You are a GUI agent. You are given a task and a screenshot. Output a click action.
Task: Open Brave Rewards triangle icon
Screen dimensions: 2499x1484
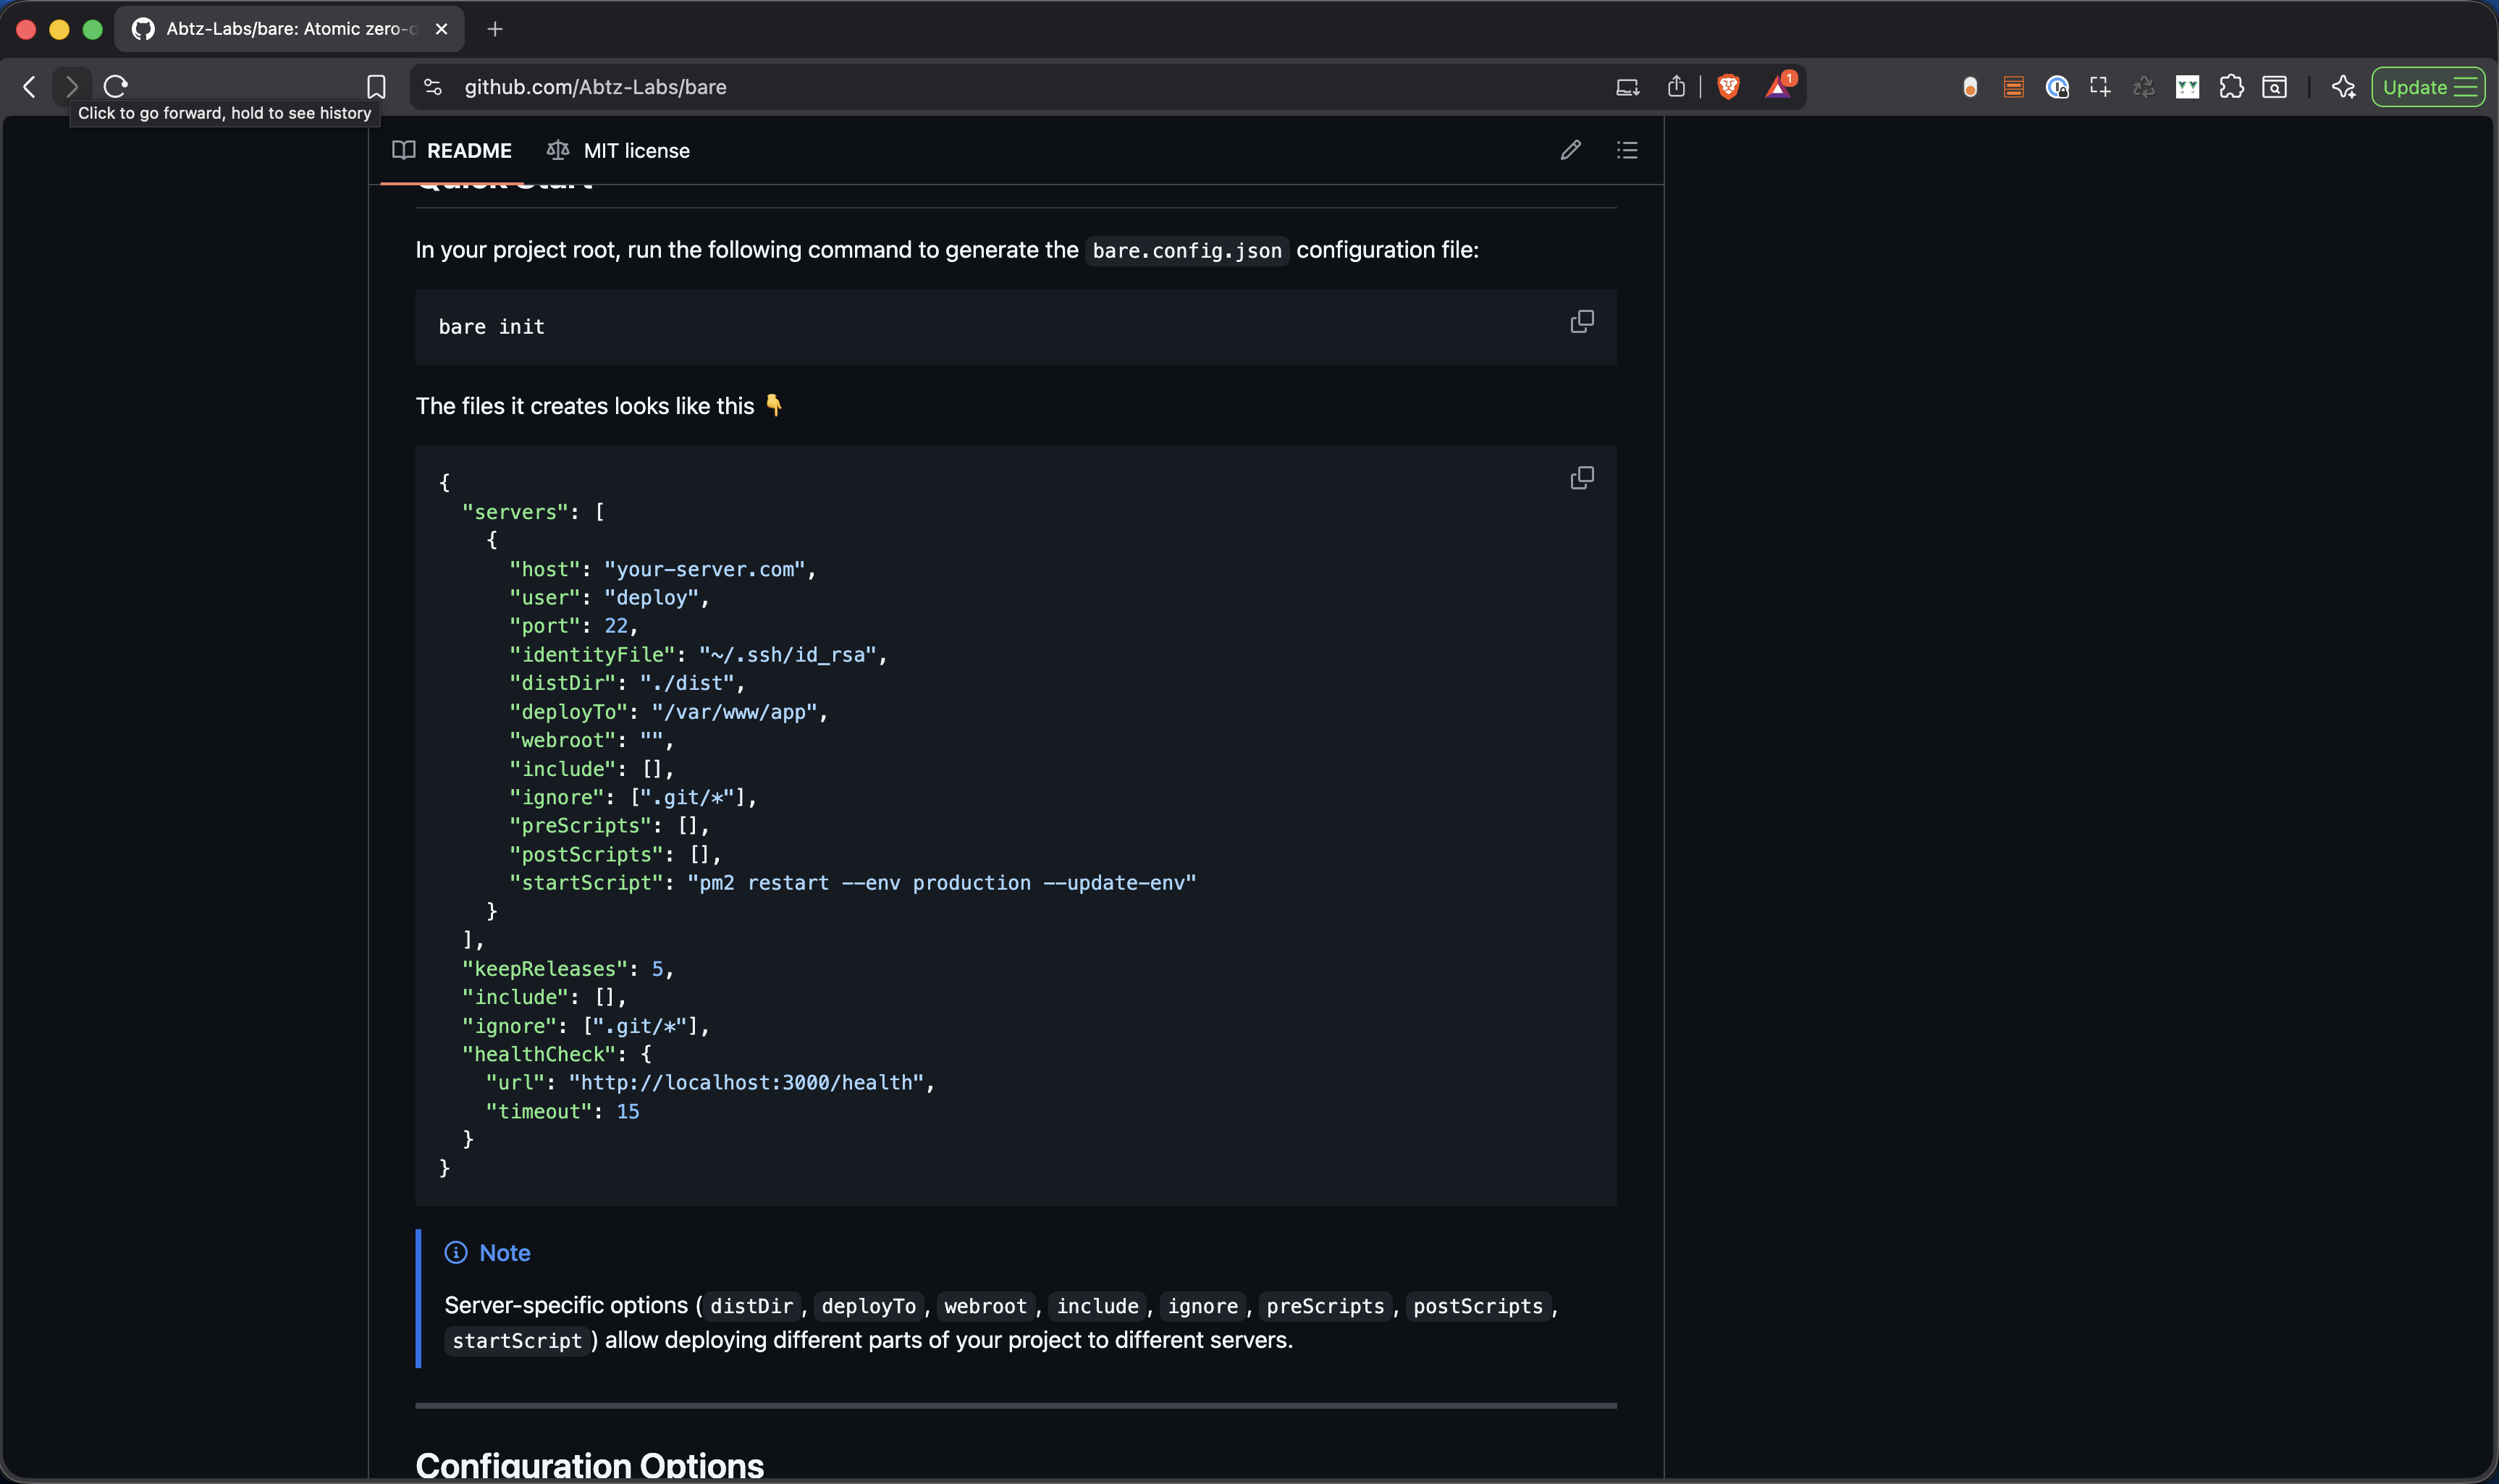1779,86
